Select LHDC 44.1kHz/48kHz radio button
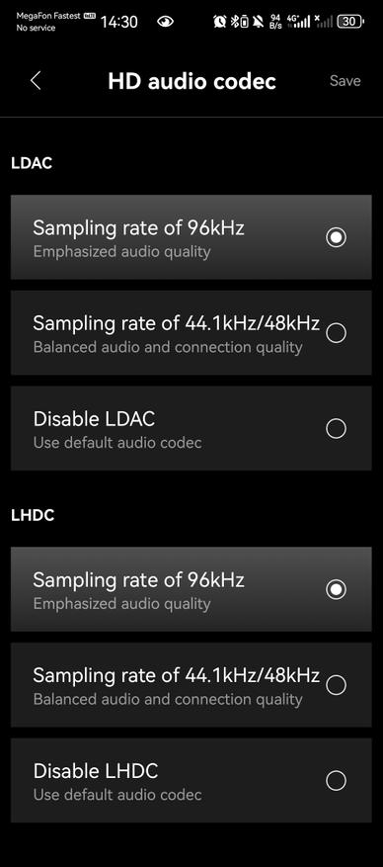 point(336,685)
